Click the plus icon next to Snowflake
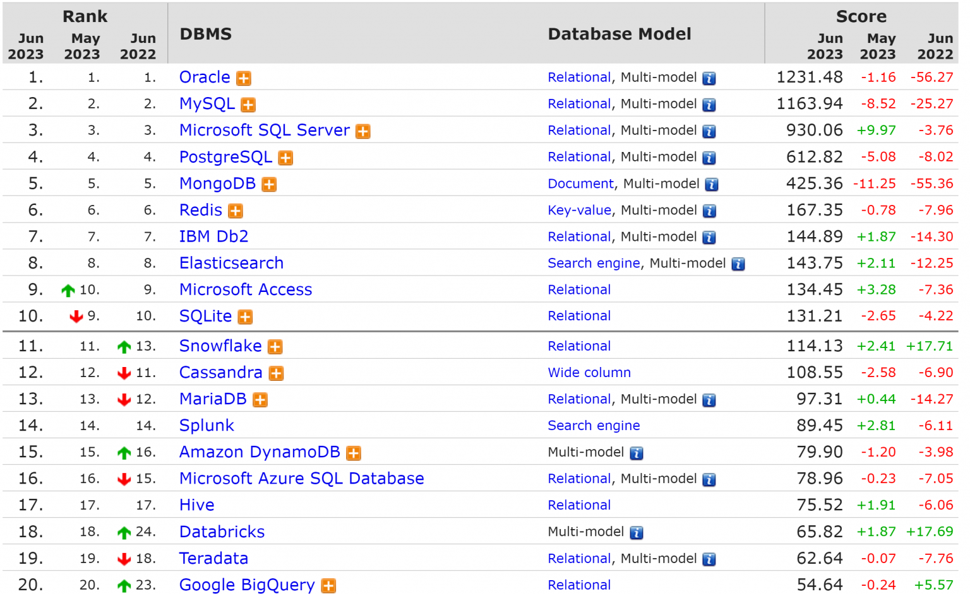Image resolution: width=970 pixels, height=594 pixels. click(x=275, y=347)
